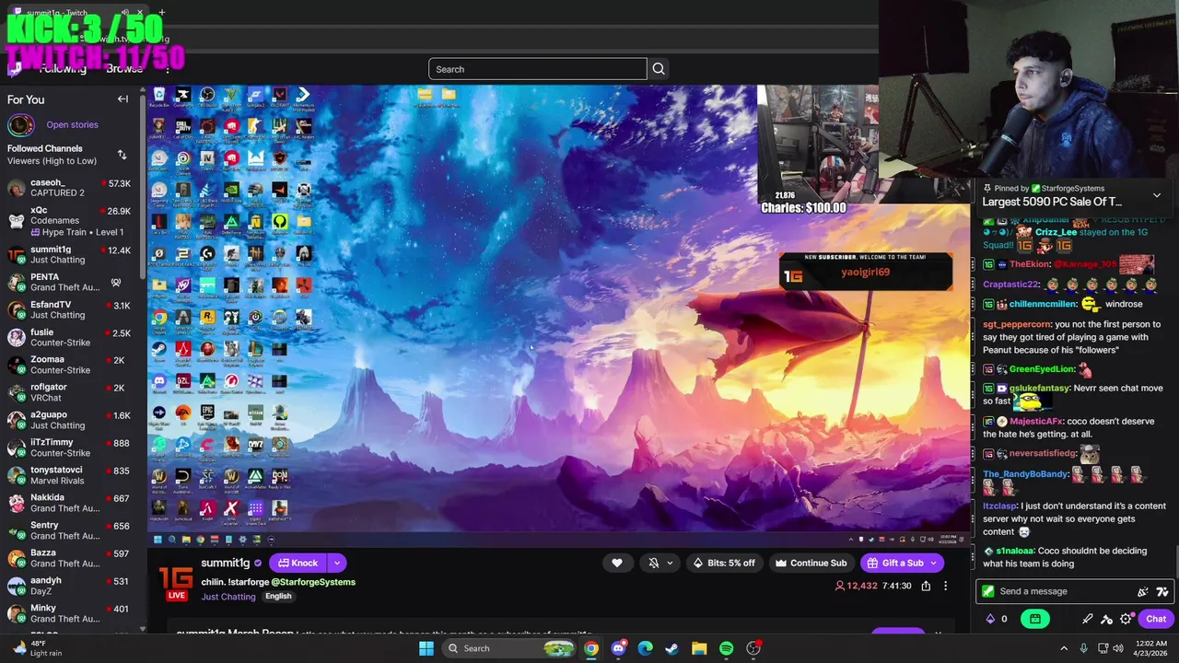Open @StarforgeSystems link in stream title

(313, 582)
